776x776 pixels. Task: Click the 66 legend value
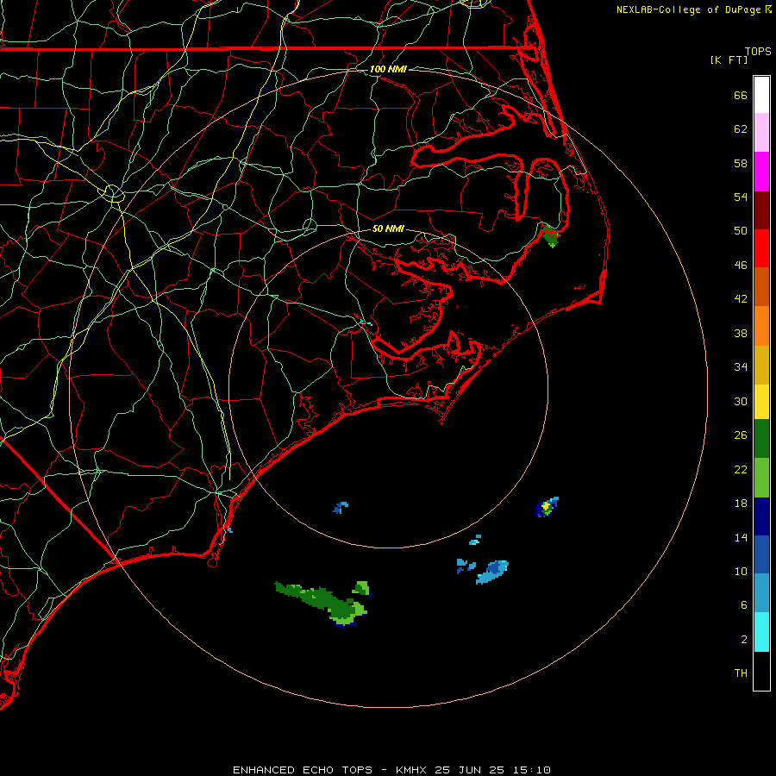tap(741, 95)
